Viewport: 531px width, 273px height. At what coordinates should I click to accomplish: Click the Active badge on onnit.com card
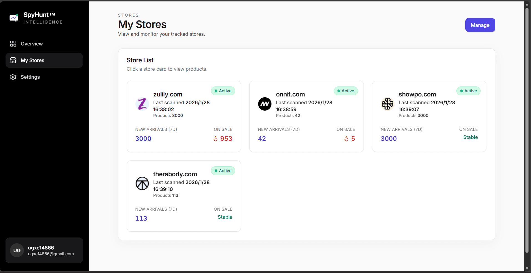(x=346, y=91)
